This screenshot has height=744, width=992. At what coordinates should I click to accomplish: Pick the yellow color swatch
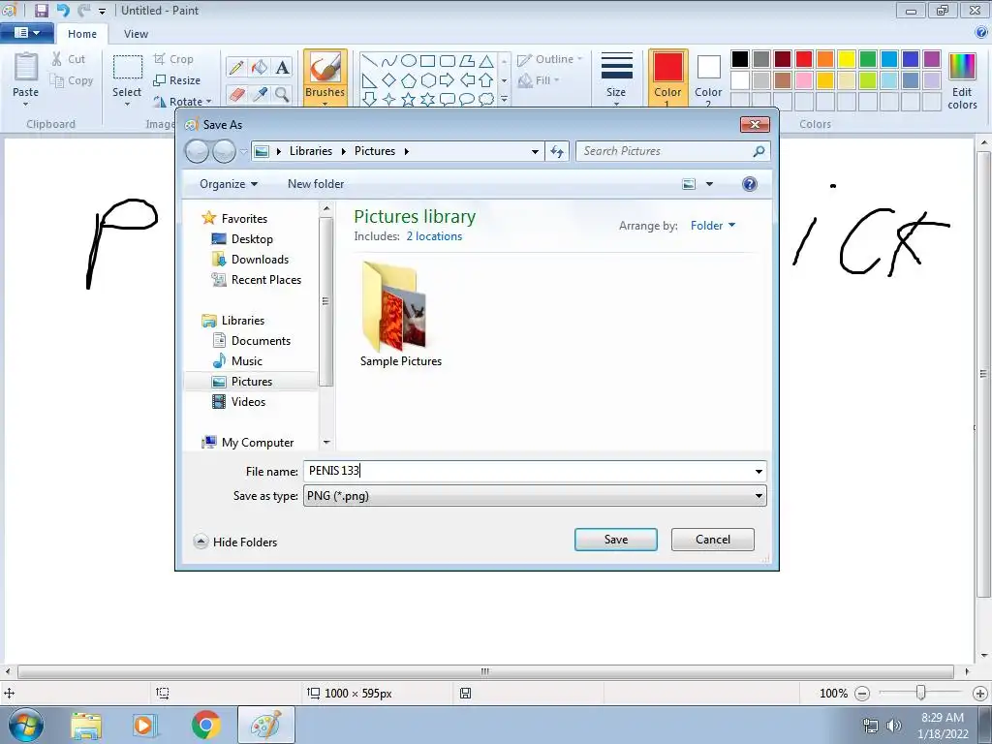pos(847,59)
